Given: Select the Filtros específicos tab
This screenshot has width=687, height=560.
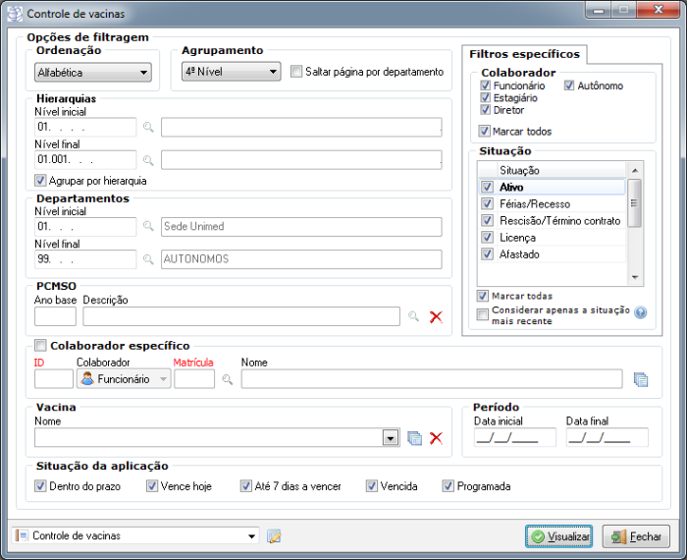Looking at the screenshot, I should click(x=525, y=53).
